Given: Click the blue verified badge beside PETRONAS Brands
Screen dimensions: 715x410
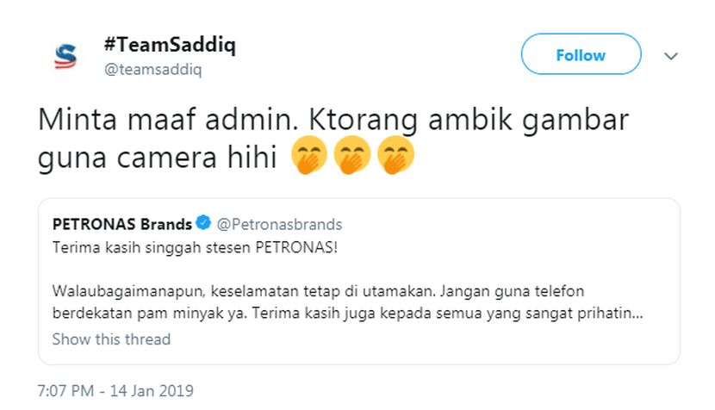Looking at the screenshot, I should click(202, 224).
